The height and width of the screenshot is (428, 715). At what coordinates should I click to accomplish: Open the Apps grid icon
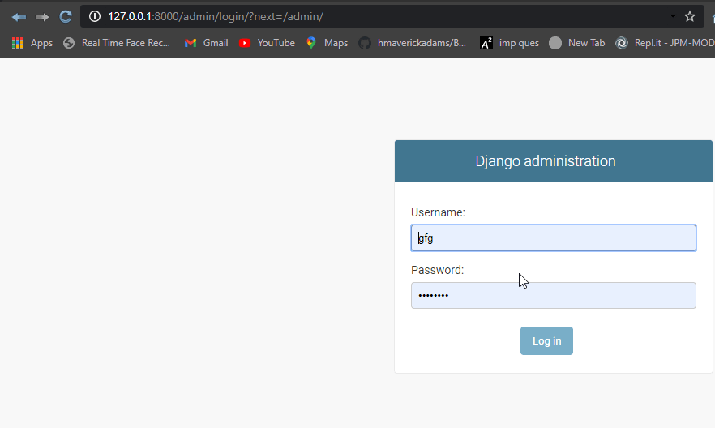pos(17,43)
